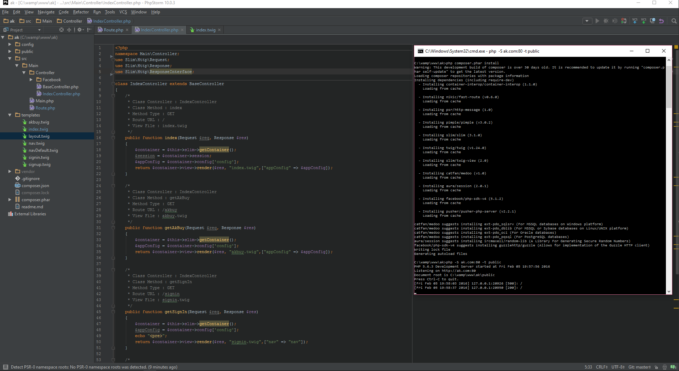This screenshot has width=679, height=371.
Task: Toggle file read-only lock in status bar
Action: (x=656, y=367)
